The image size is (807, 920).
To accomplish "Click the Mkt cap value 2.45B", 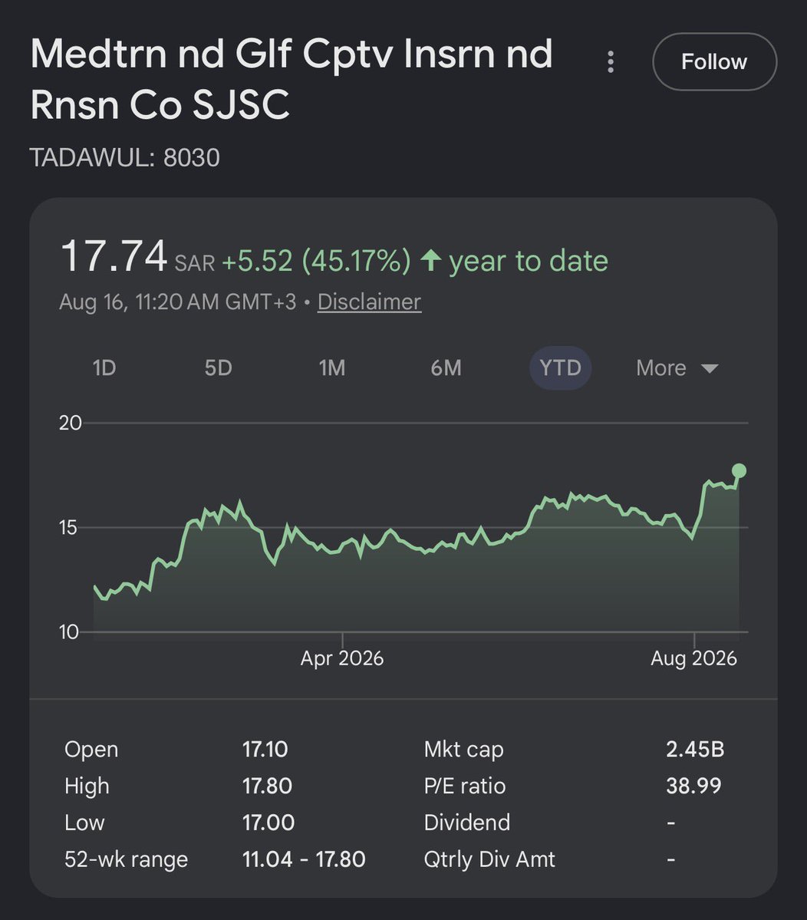I will pos(695,749).
